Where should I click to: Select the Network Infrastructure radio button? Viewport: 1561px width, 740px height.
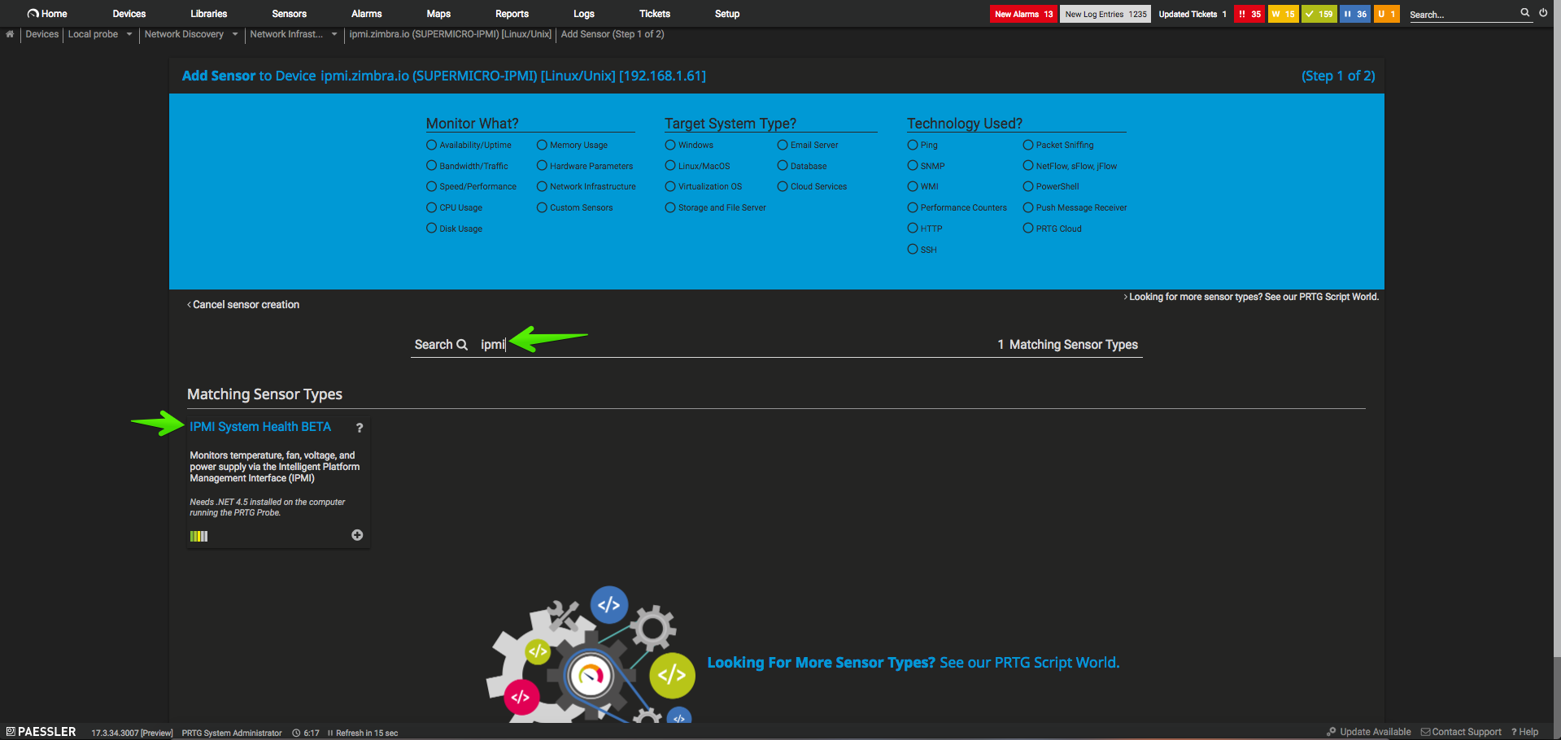click(542, 186)
